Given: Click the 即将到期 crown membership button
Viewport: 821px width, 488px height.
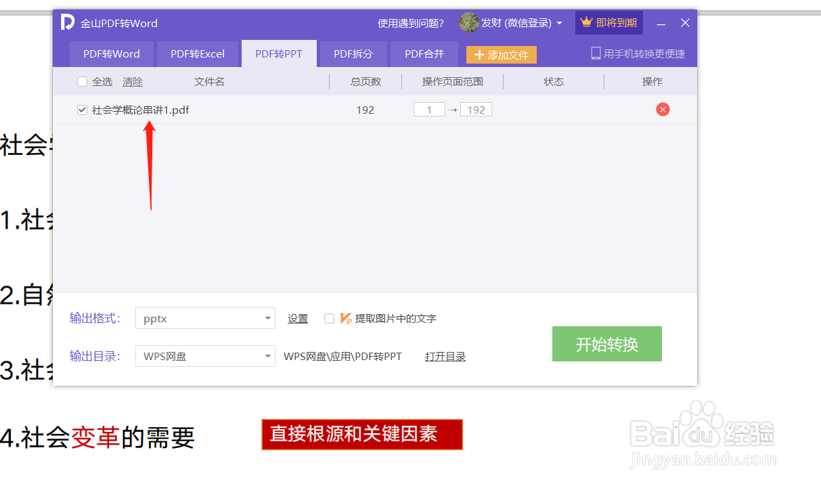Looking at the screenshot, I should point(608,23).
